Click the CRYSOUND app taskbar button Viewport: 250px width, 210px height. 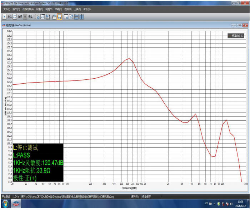tap(16, 204)
